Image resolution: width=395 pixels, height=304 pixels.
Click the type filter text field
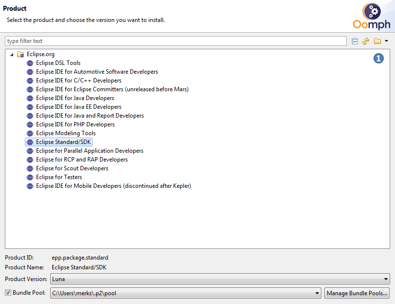(176, 41)
